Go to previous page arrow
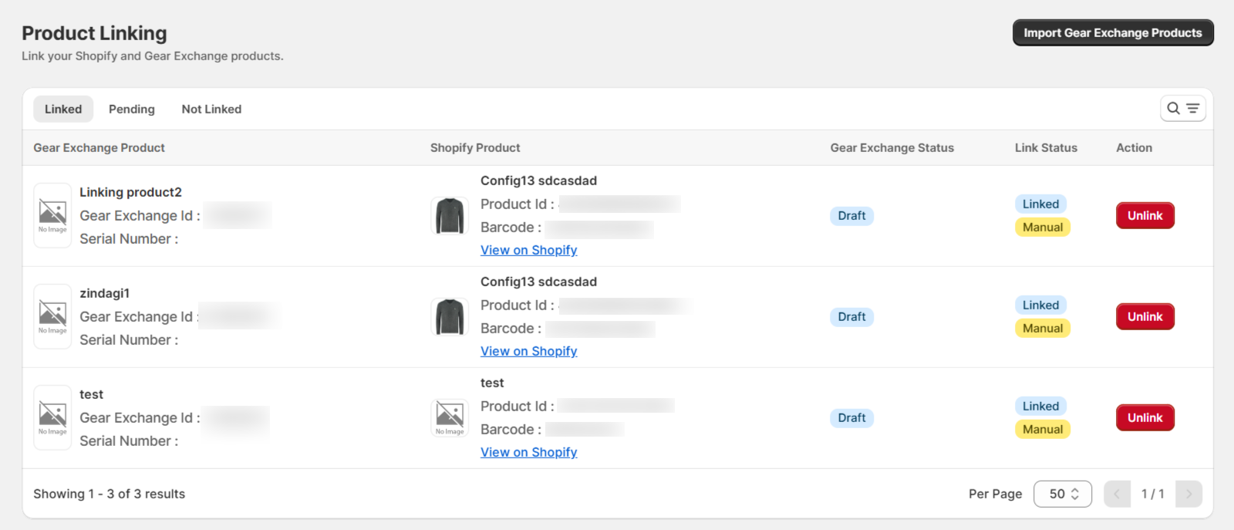Viewport: 1234px width, 530px height. pyautogui.click(x=1117, y=494)
